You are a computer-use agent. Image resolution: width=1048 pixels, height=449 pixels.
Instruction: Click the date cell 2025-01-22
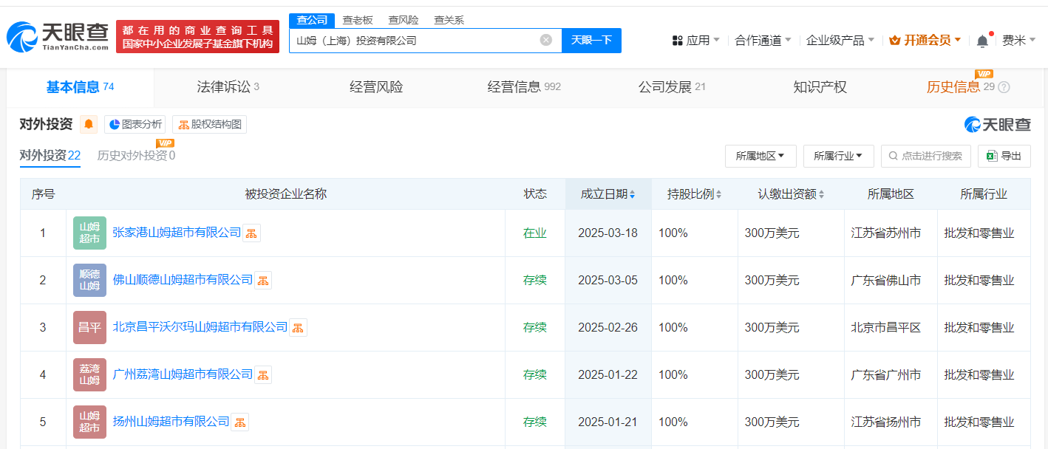(x=608, y=374)
